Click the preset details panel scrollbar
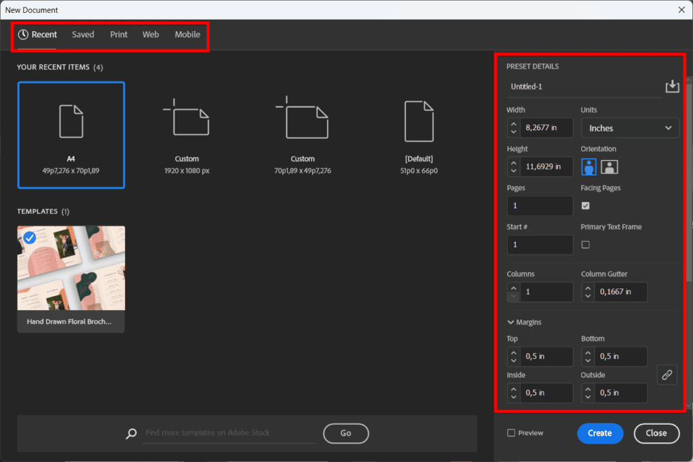The height and width of the screenshot is (462, 693). pyautogui.click(x=689, y=183)
